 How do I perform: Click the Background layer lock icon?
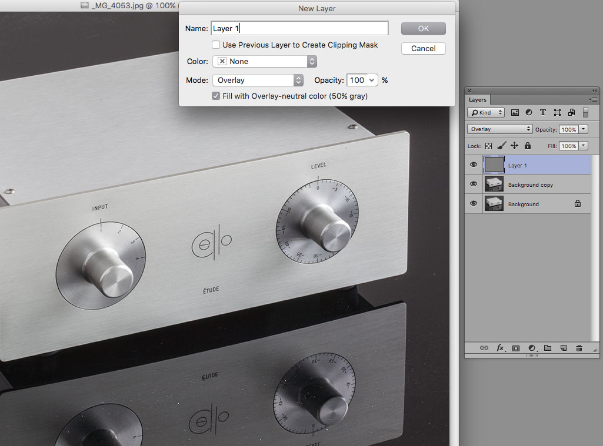point(578,203)
